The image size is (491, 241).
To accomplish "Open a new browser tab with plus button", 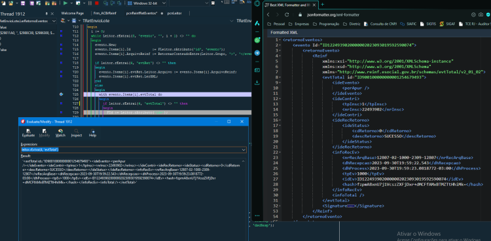I will (x=323, y=5).
